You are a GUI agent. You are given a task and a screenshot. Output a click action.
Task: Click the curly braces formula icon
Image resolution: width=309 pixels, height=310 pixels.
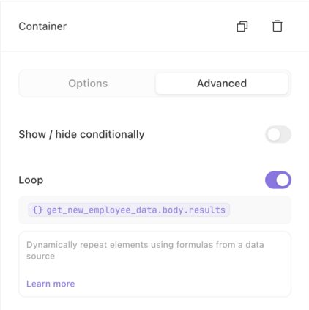(37, 210)
